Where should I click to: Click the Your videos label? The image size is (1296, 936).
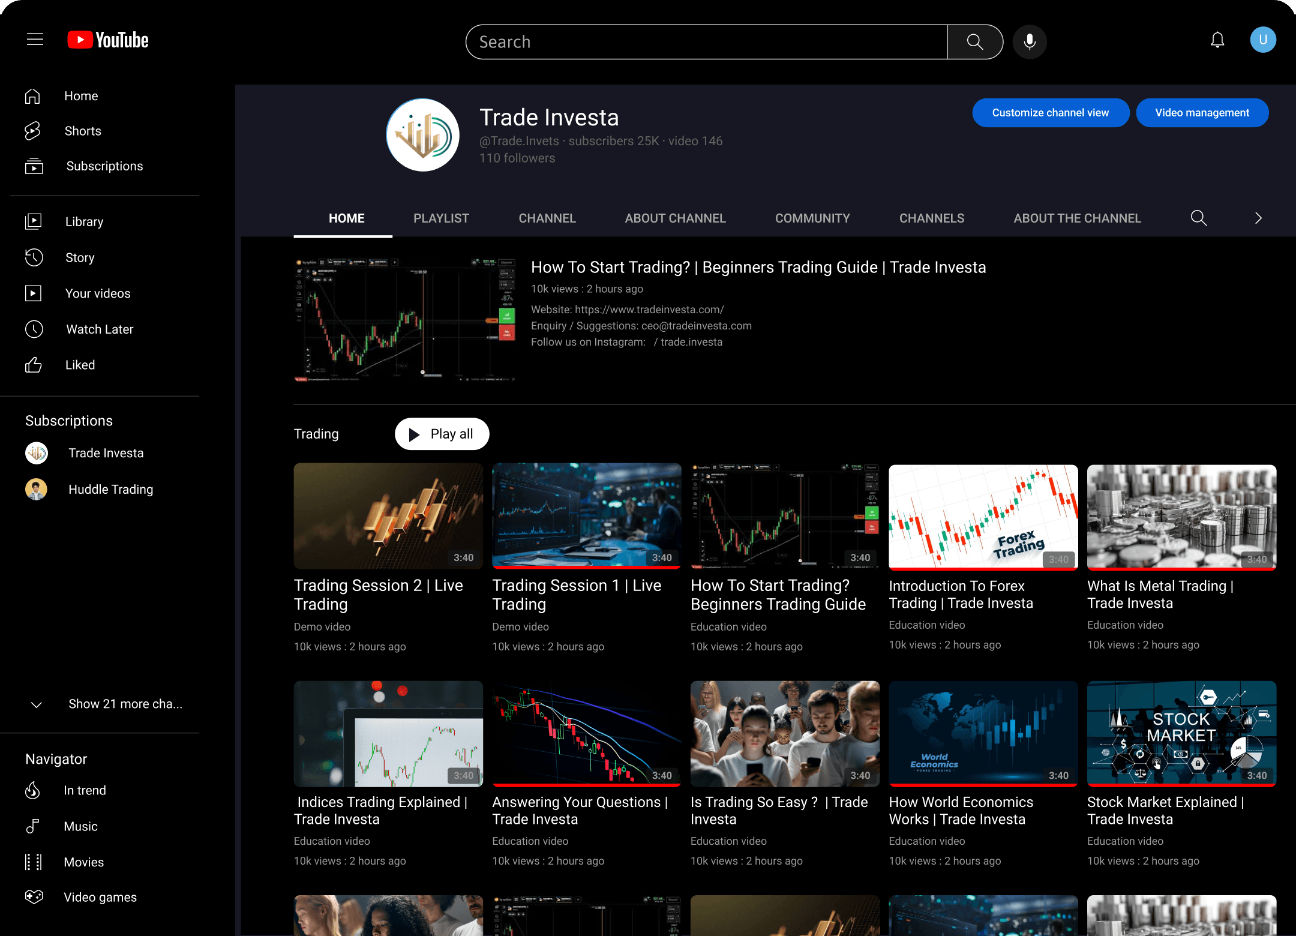[98, 293]
